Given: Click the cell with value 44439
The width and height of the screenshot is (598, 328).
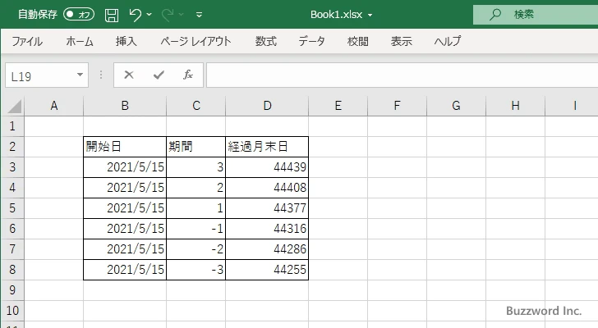Looking at the screenshot, I should click(267, 167).
